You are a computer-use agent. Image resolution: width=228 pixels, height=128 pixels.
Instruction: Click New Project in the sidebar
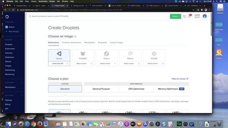(12, 32)
